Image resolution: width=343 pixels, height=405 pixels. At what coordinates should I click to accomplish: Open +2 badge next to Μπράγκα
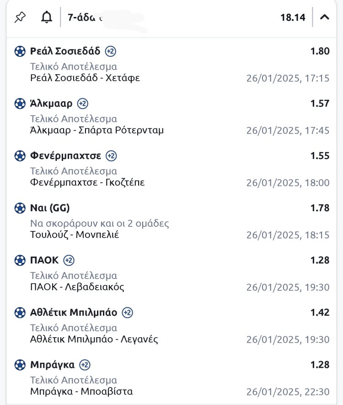[85, 365]
